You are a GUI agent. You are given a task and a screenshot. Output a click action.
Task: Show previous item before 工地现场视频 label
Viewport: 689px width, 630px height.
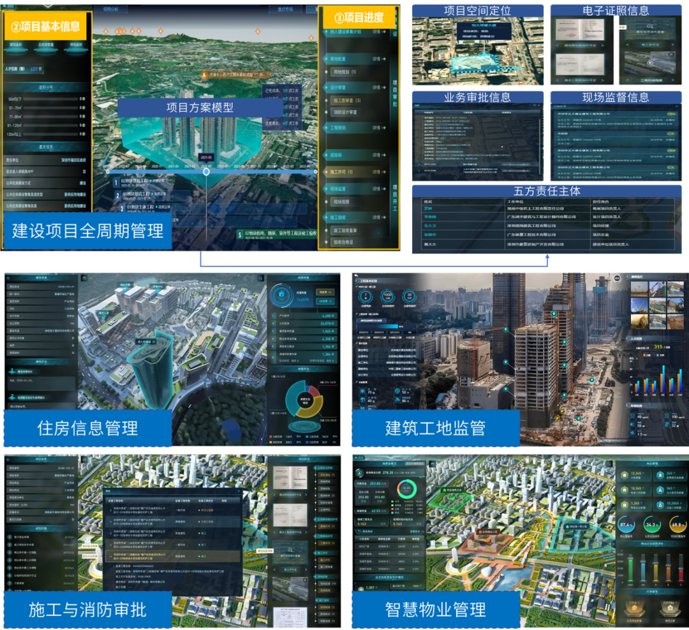tap(628, 80)
